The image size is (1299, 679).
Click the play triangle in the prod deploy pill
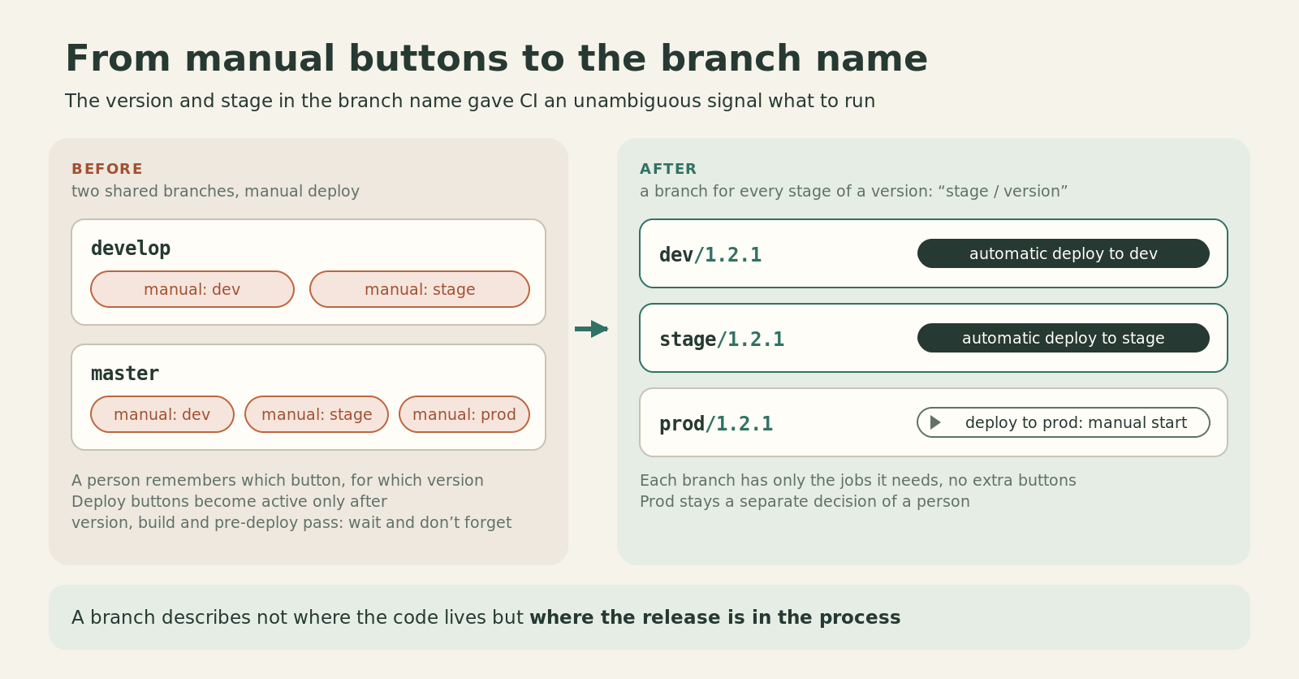point(935,422)
